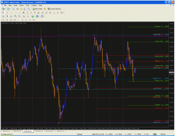Toggle Chart Shift
The height and width of the screenshot is (136, 175).
28,16
